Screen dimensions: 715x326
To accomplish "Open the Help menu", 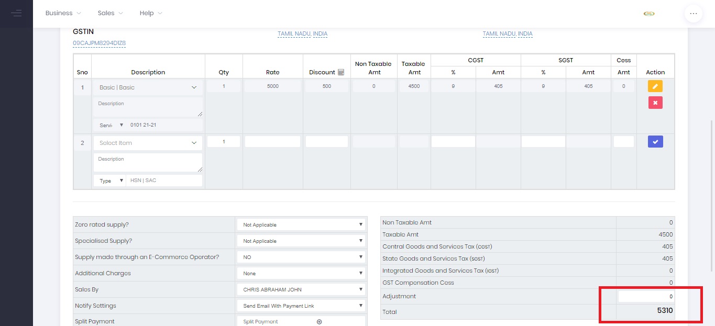I will (x=151, y=13).
